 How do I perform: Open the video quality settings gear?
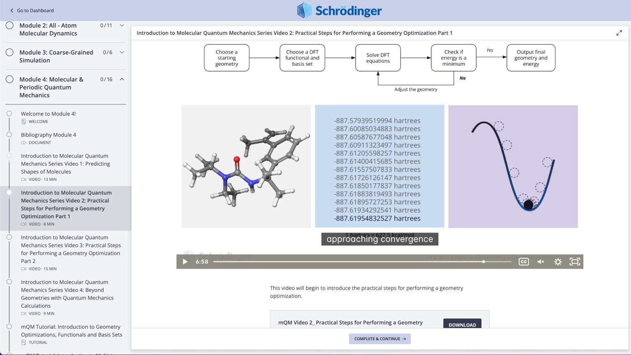[x=558, y=261]
